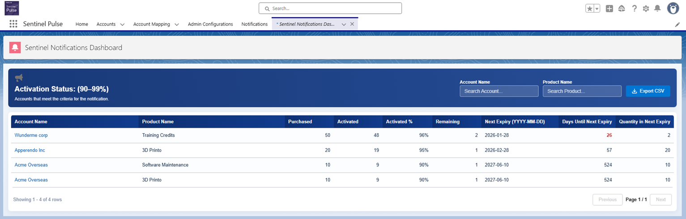Open the Global Actions plus icon
This screenshot has width=686, height=219.
pos(609,8)
